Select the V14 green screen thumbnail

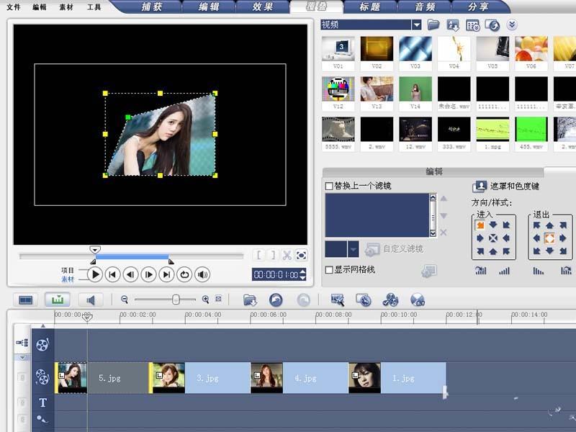tap(415, 89)
